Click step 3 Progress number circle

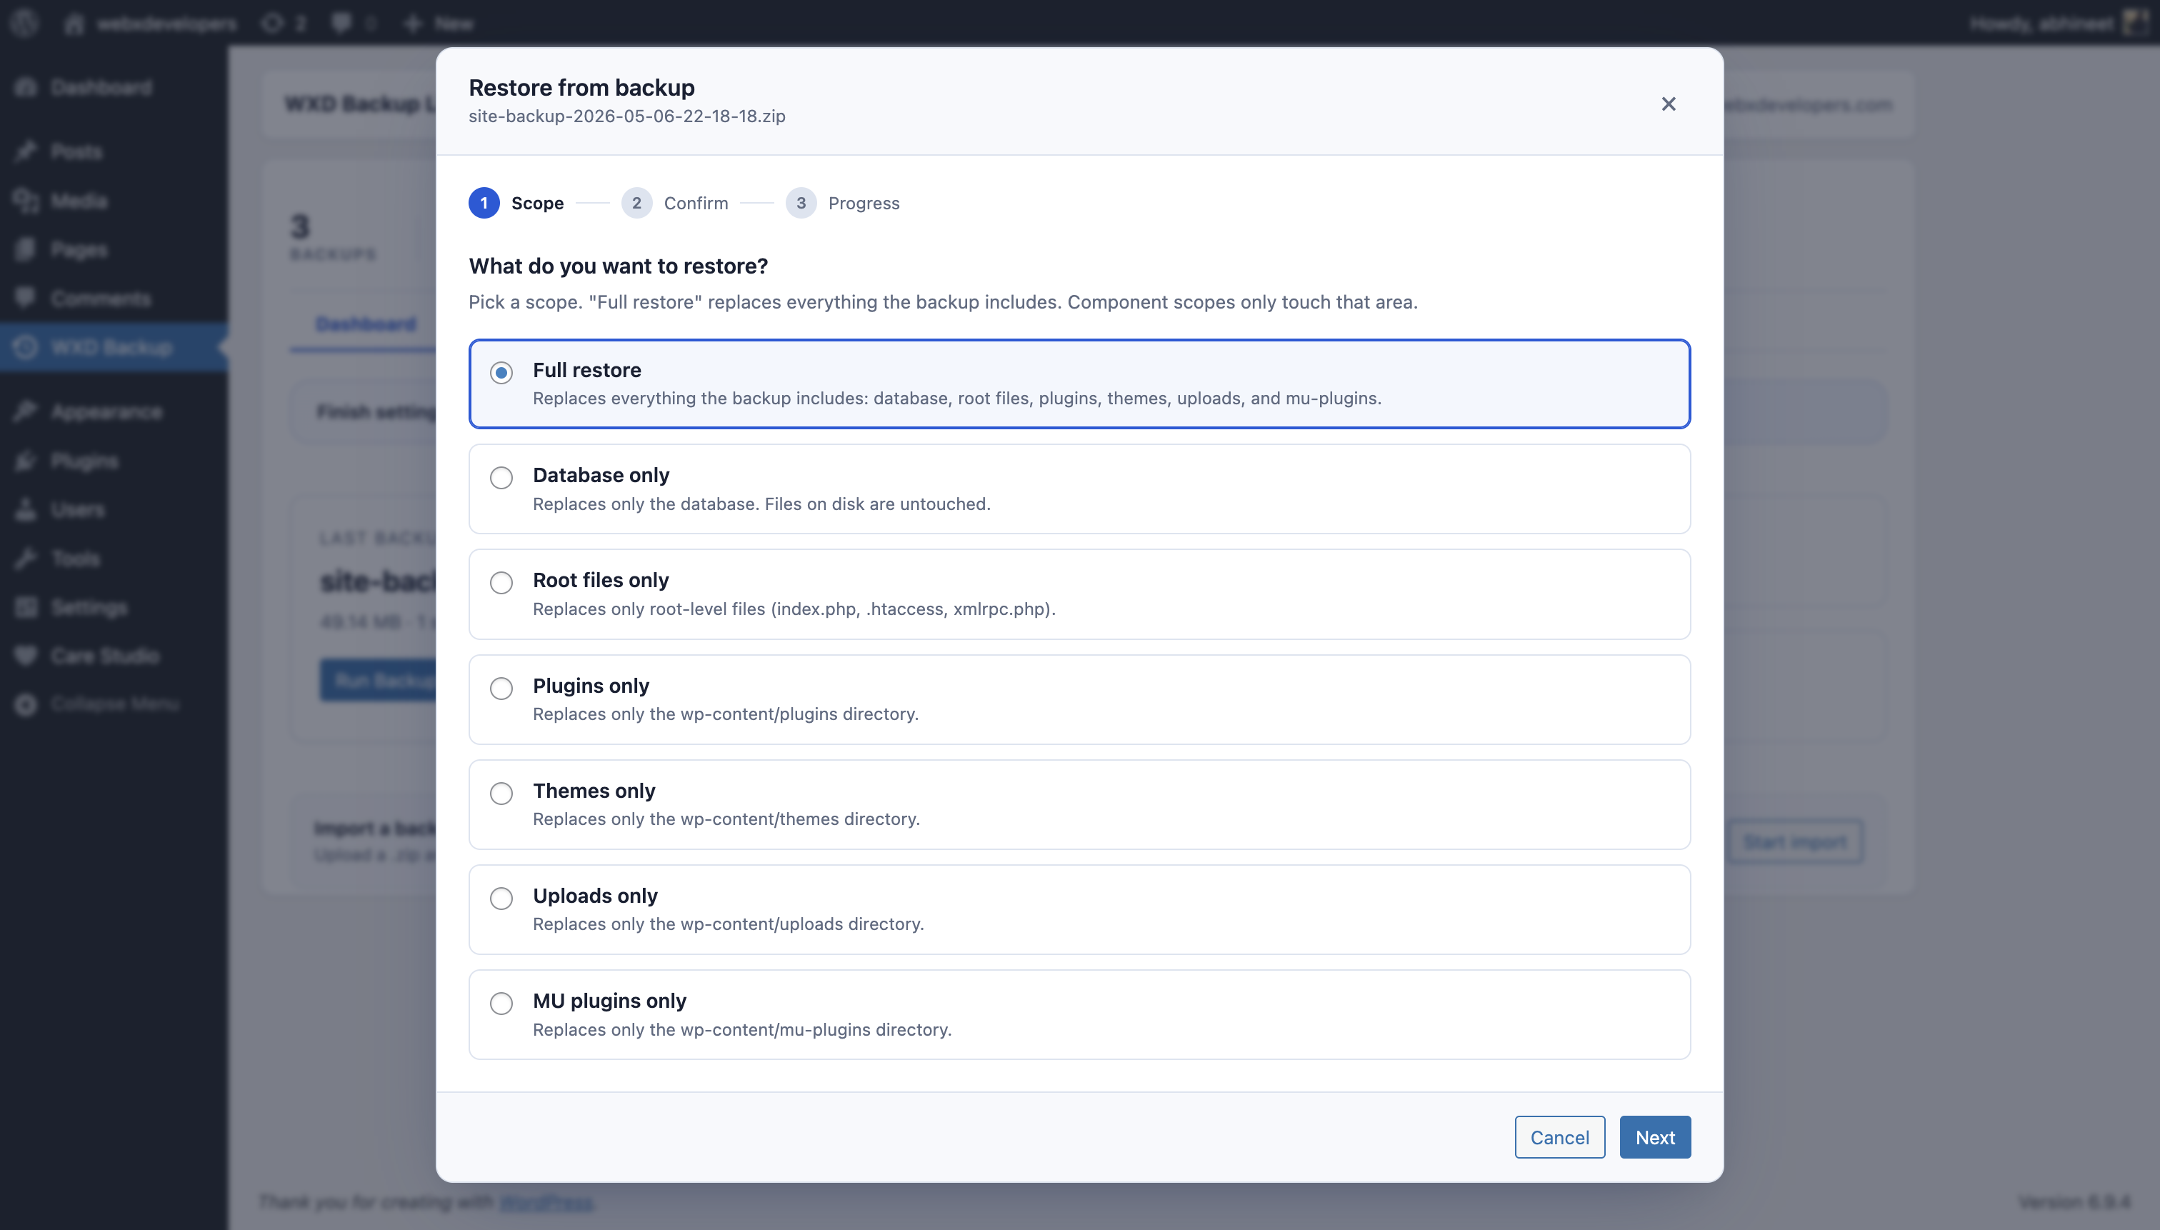(801, 203)
